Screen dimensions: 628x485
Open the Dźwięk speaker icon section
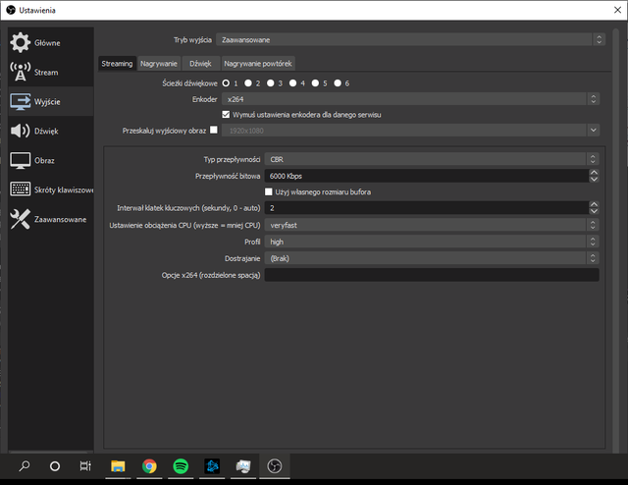[x=20, y=131]
